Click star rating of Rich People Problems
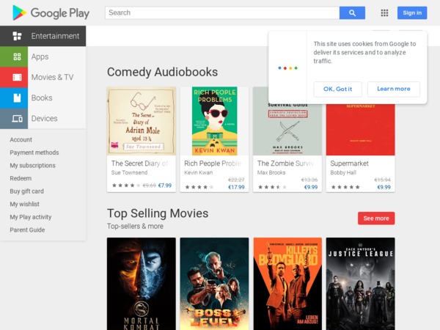The image size is (440, 330). [x=199, y=187]
